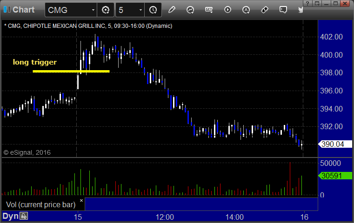Click the 16 date label on time axis
Image resolution: width=354 pixels, height=223 pixels.
coord(304,217)
